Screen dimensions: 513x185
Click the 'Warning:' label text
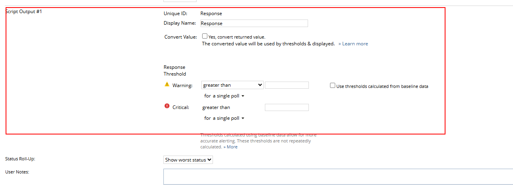pos(182,85)
